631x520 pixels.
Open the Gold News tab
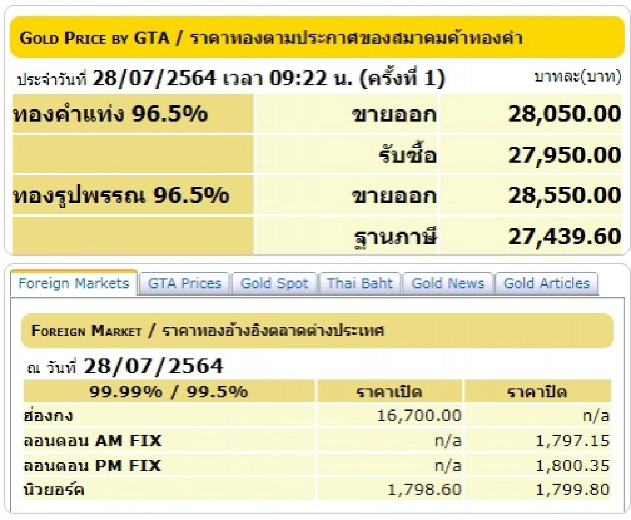pyautogui.click(x=447, y=283)
